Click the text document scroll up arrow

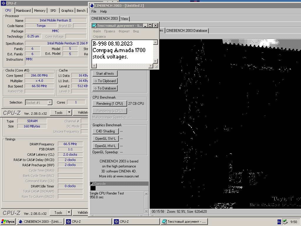click(x=155, y=42)
